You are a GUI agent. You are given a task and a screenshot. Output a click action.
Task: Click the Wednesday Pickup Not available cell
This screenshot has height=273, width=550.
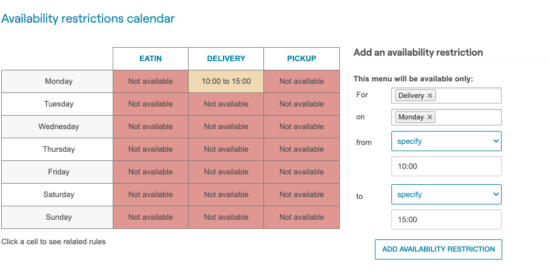[301, 127]
